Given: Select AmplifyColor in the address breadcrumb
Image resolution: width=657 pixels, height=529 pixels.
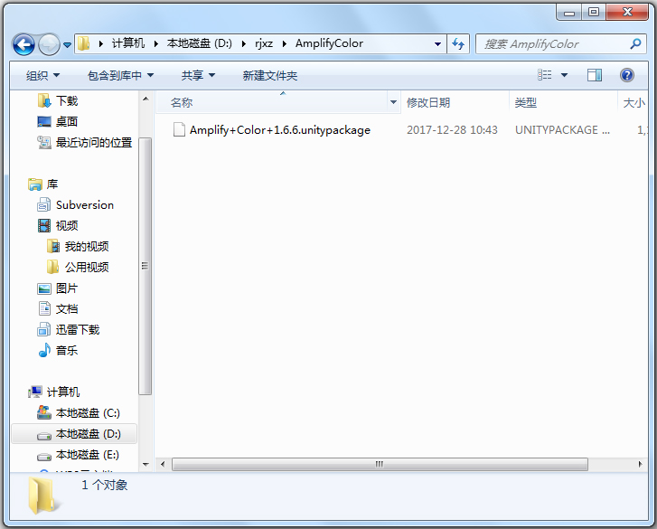Looking at the screenshot, I should tap(329, 43).
